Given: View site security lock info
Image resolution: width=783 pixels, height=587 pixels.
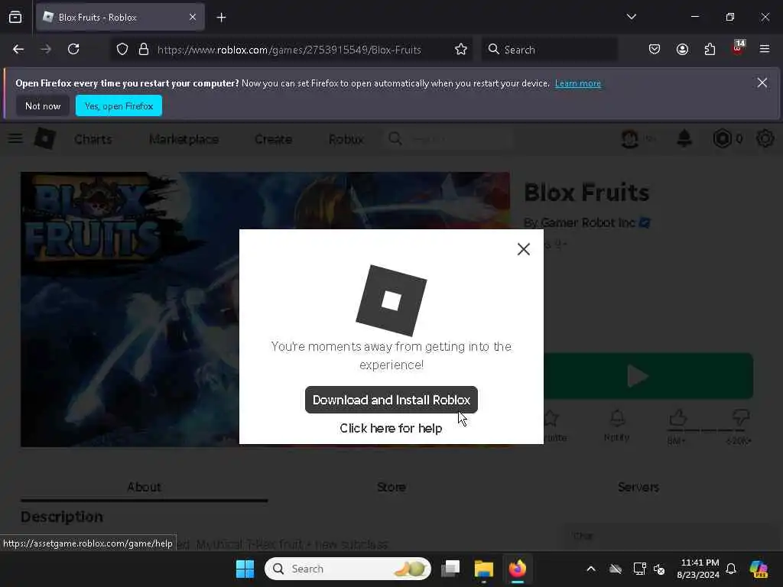Looking at the screenshot, I should (x=144, y=50).
